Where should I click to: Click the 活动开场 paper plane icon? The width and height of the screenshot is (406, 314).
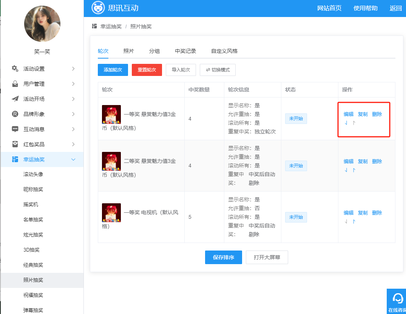[15, 99]
